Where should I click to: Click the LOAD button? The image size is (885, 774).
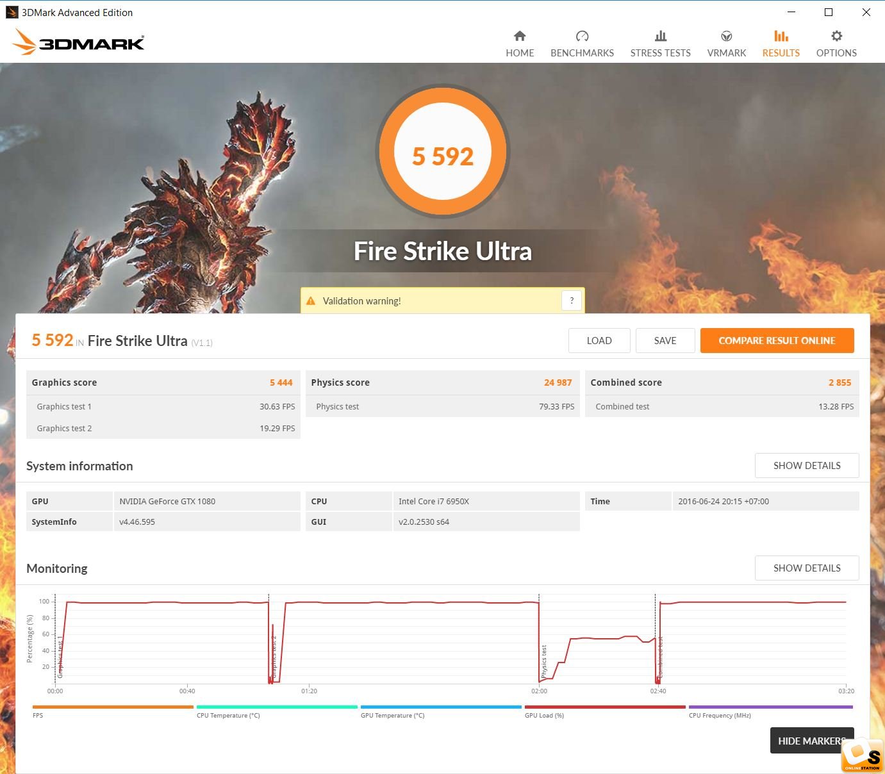coord(599,341)
